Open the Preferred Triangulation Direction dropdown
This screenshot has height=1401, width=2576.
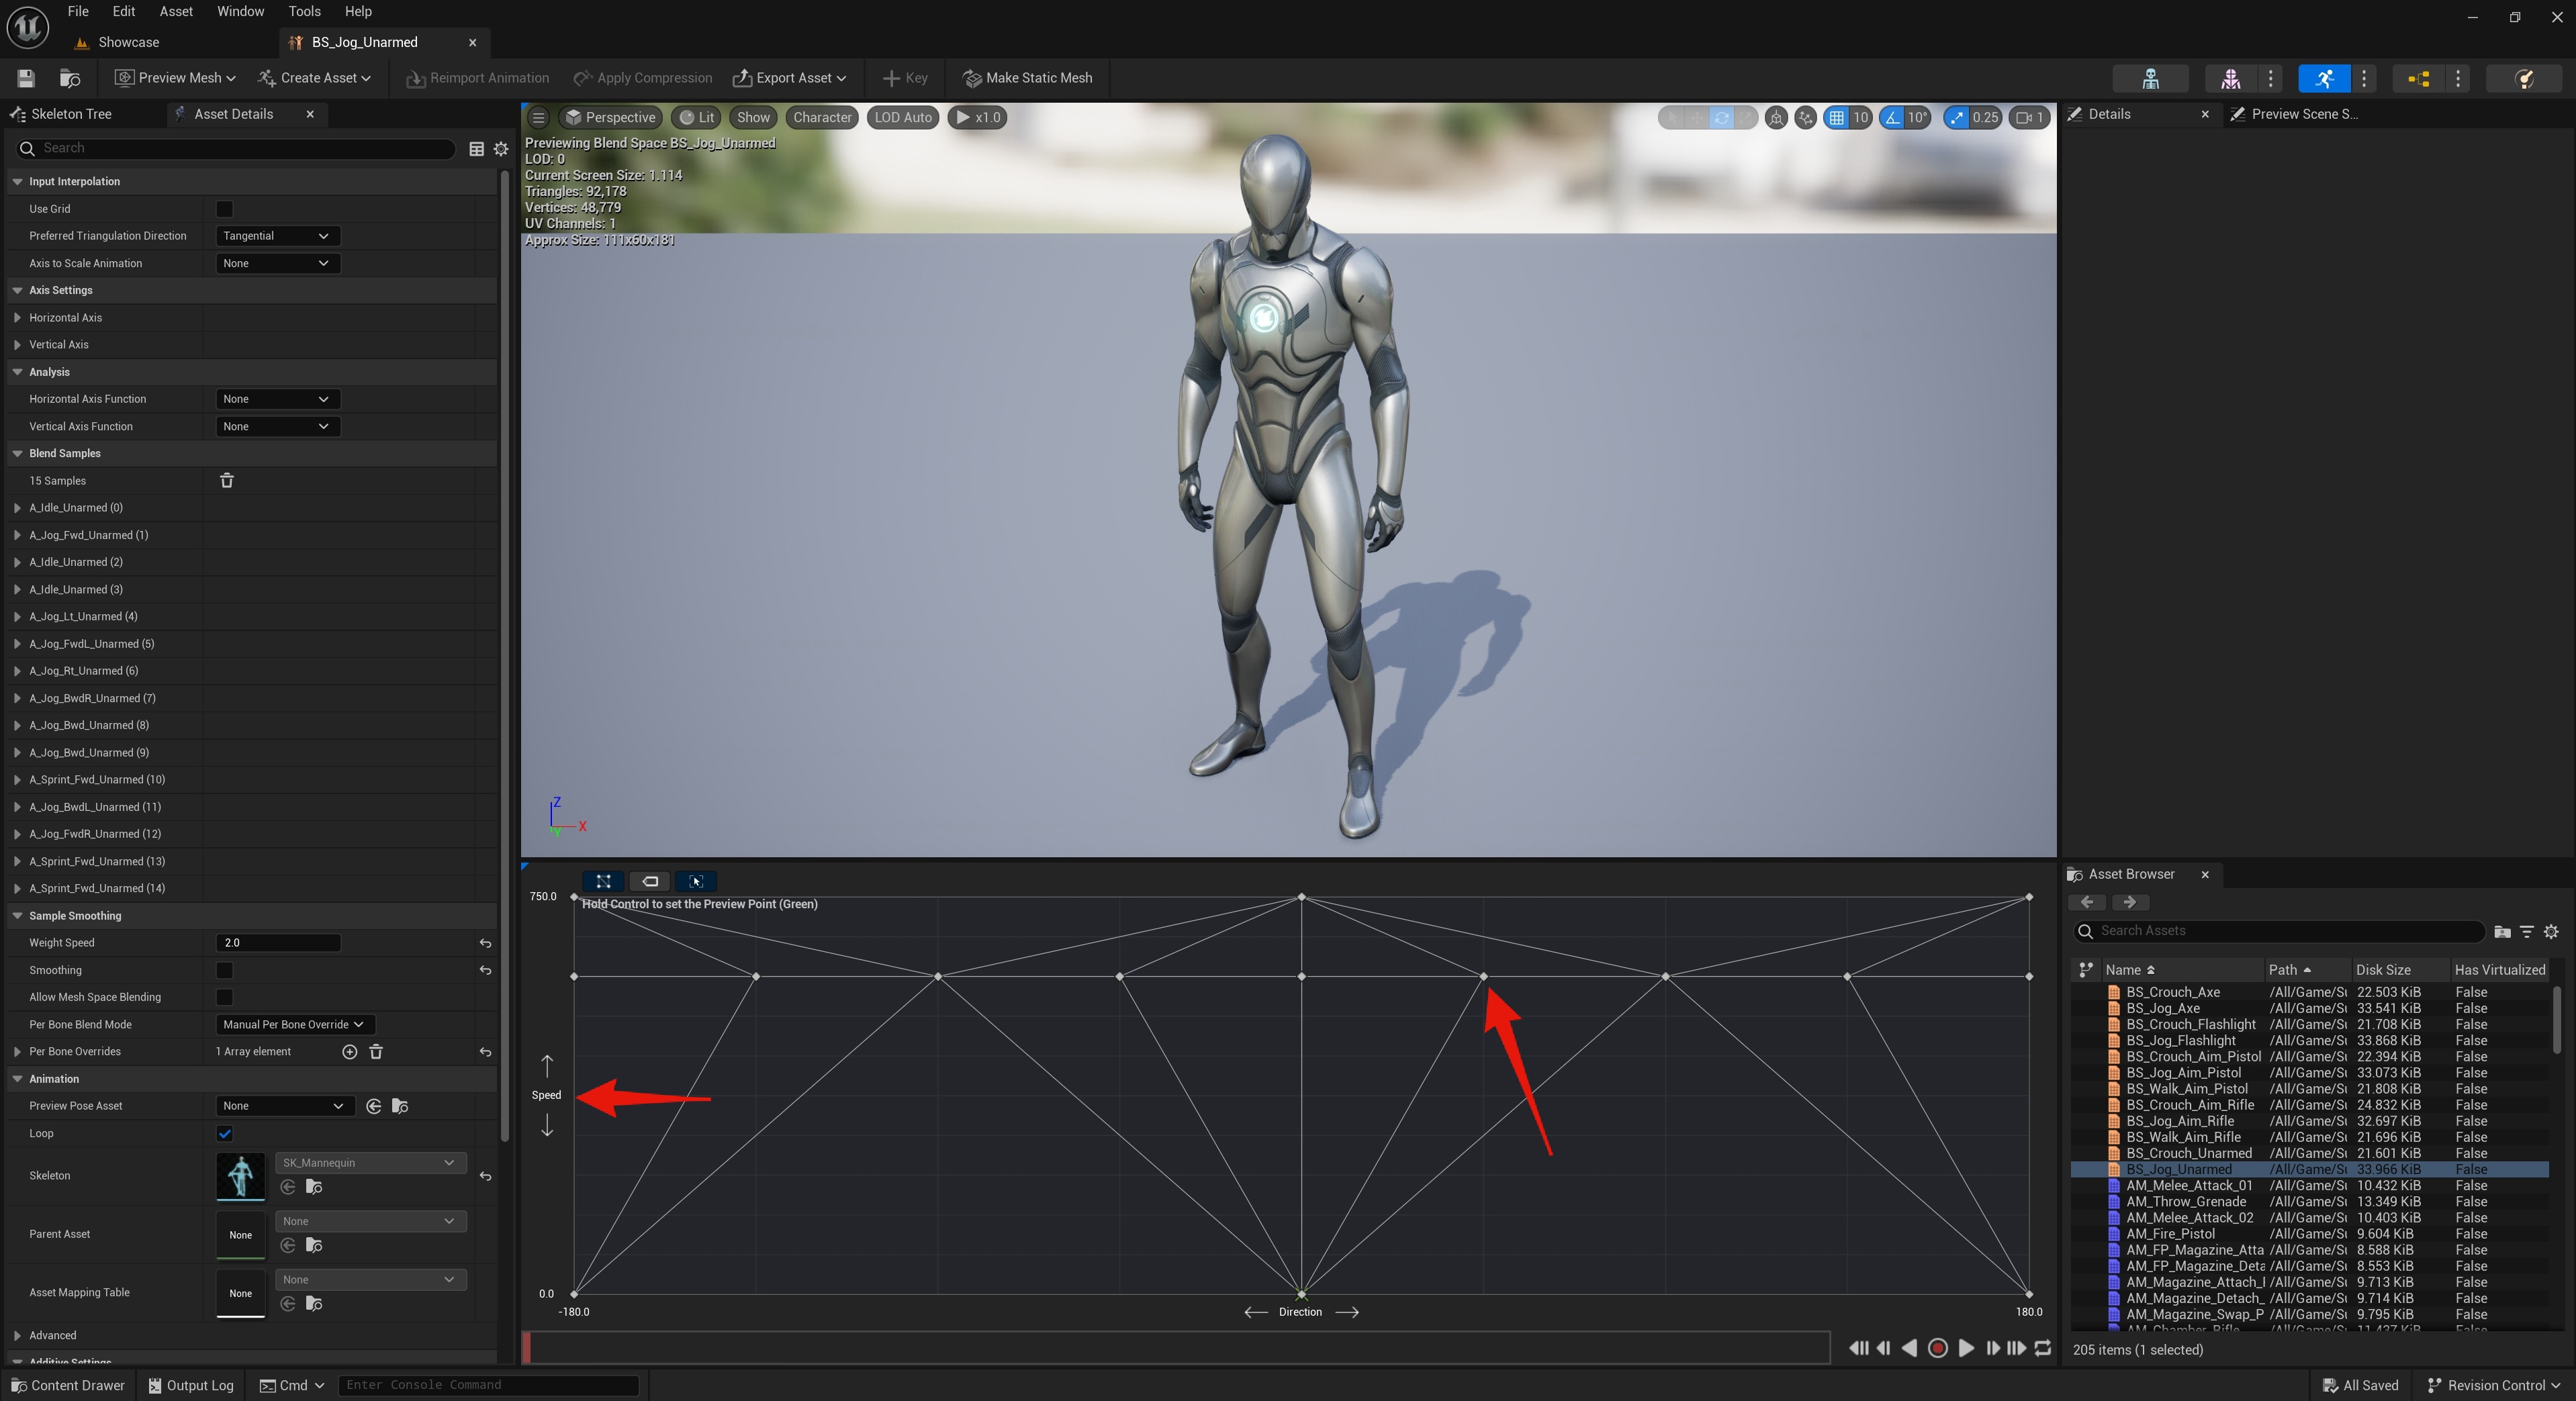(x=277, y=236)
